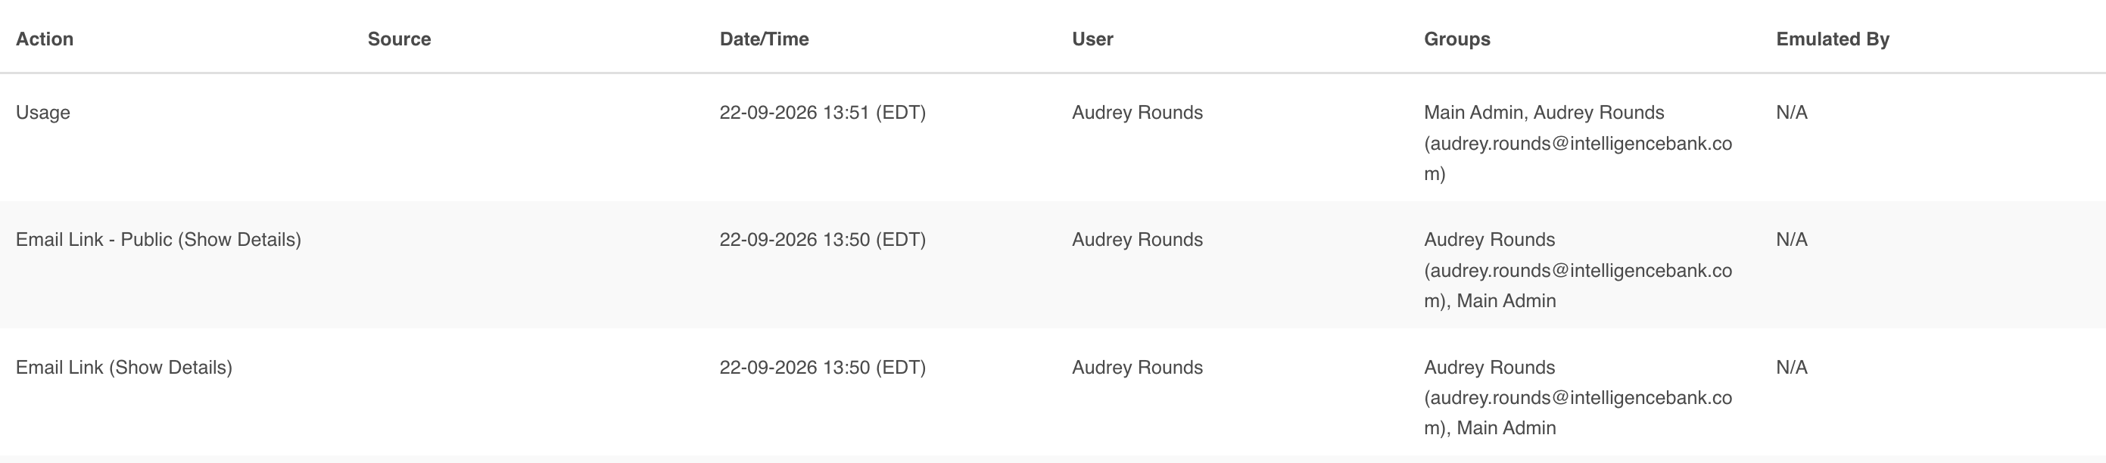
Task: Click the Source column header
Action: [x=399, y=39]
